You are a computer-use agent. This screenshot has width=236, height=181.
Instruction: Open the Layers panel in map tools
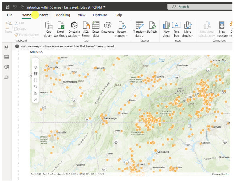35,67
